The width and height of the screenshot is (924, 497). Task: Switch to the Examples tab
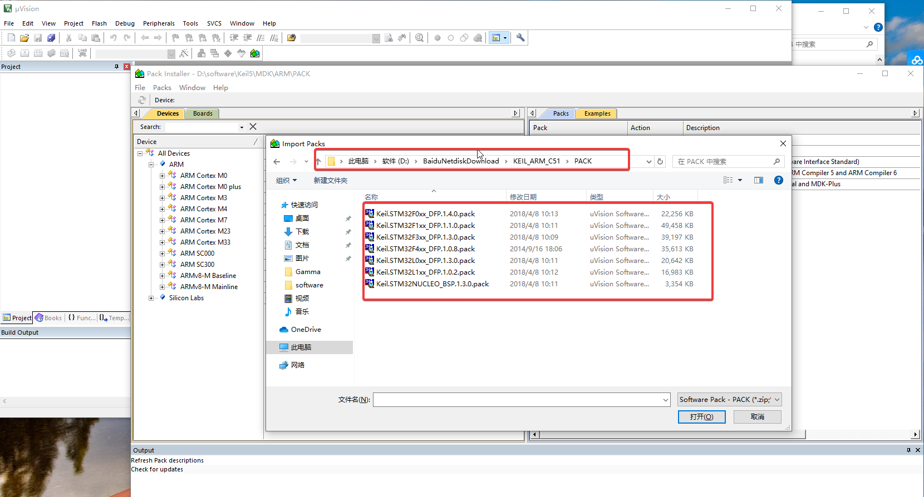[x=597, y=113]
